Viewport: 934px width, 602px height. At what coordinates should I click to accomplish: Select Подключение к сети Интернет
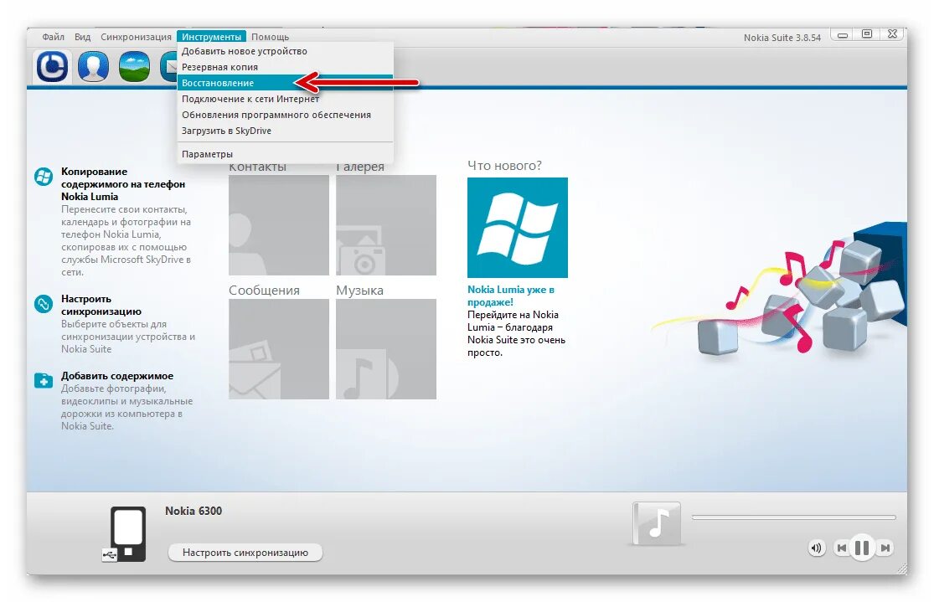286,99
